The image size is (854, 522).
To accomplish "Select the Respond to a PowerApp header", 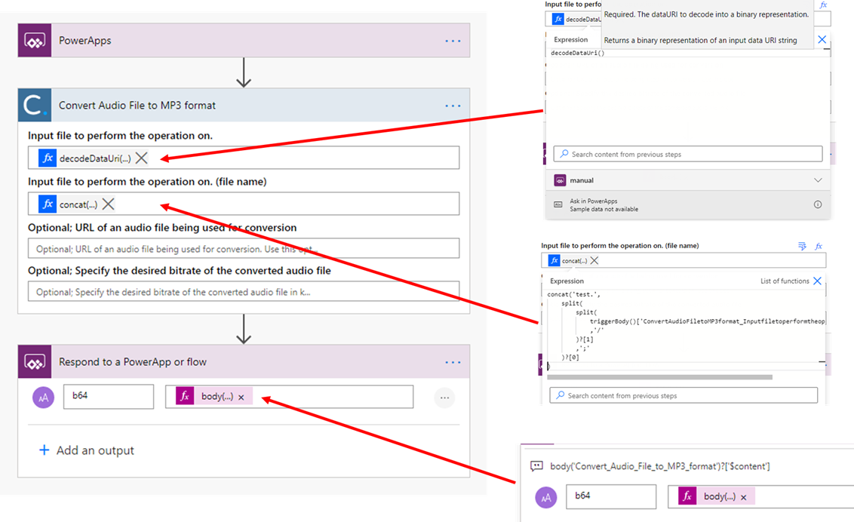I will click(244, 361).
